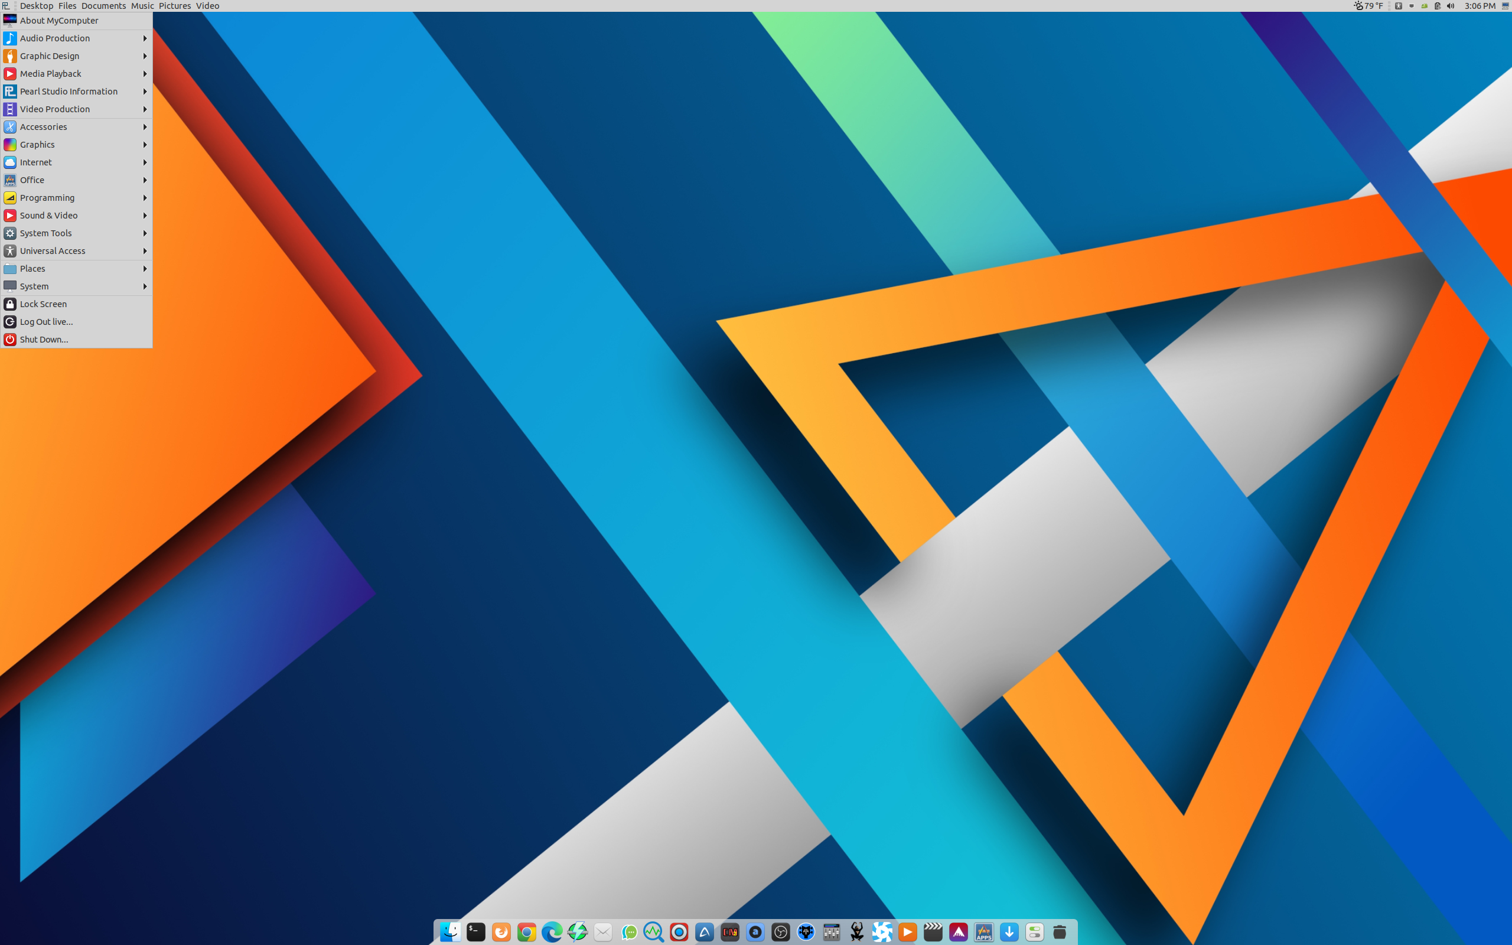Open the Pictures shortcut in top panel

pyautogui.click(x=175, y=6)
